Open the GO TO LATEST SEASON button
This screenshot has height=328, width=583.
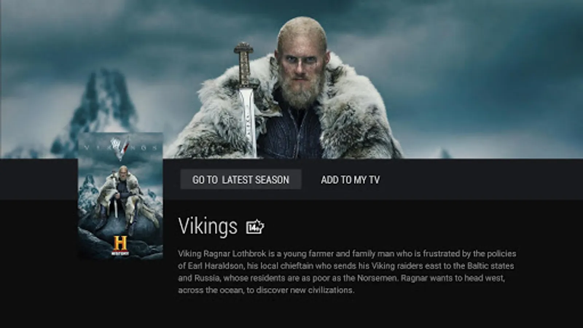(240, 180)
